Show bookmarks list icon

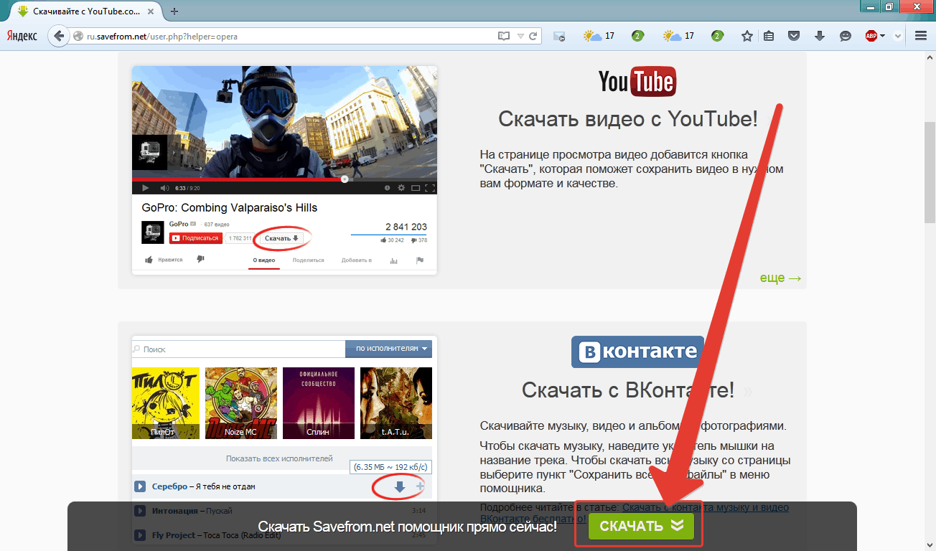(769, 36)
